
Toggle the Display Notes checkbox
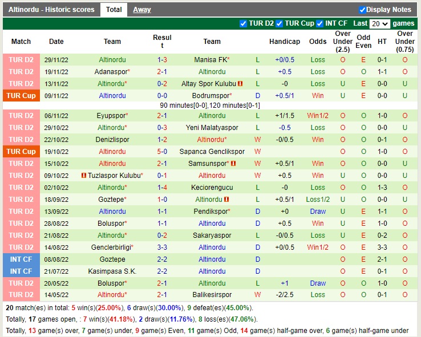pyautogui.click(x=362, y=10)
